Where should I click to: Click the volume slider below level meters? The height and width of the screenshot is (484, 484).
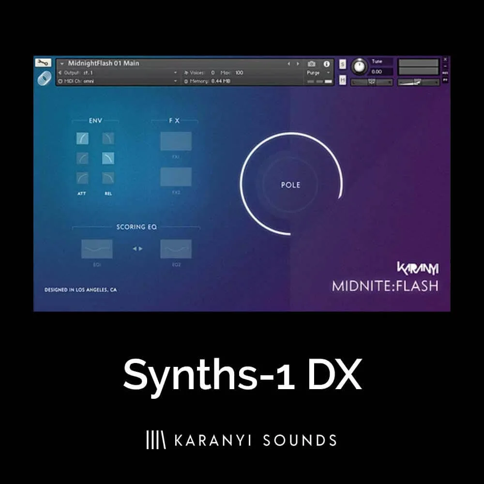[418, 82]
